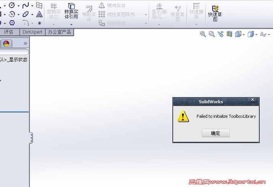Open the appearances color-ball panel tab

[6, 44]
